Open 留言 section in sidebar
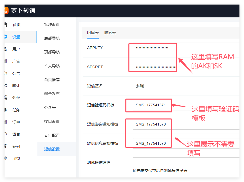The height and width of the screenshot is (182, 244). click(16, 134)
